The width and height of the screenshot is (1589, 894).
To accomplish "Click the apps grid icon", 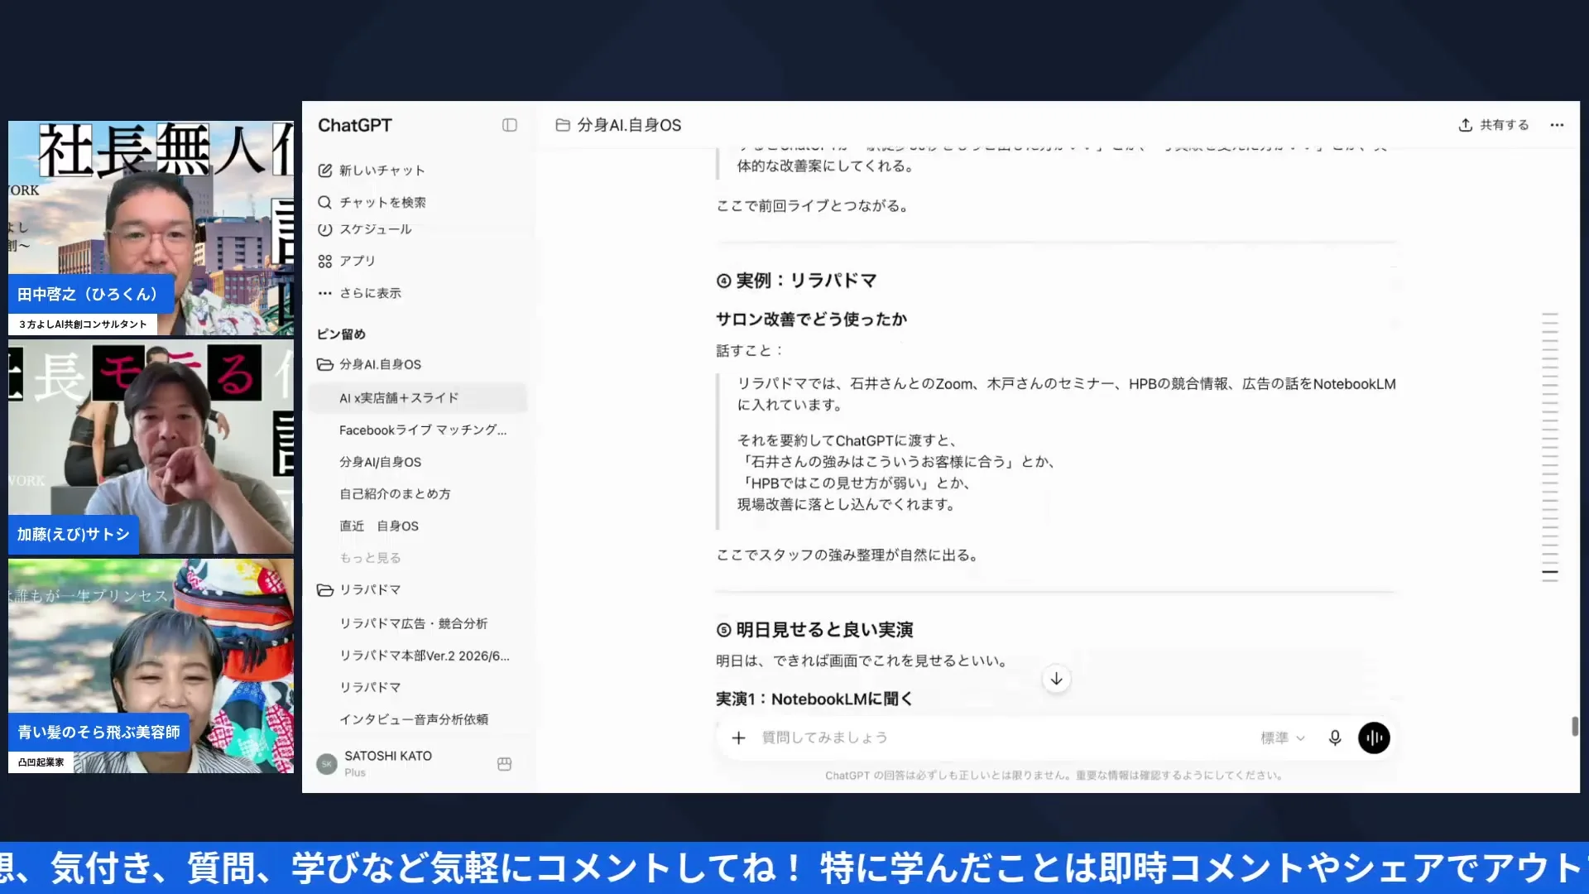I will pyautogui.click(x=325, y=262).
